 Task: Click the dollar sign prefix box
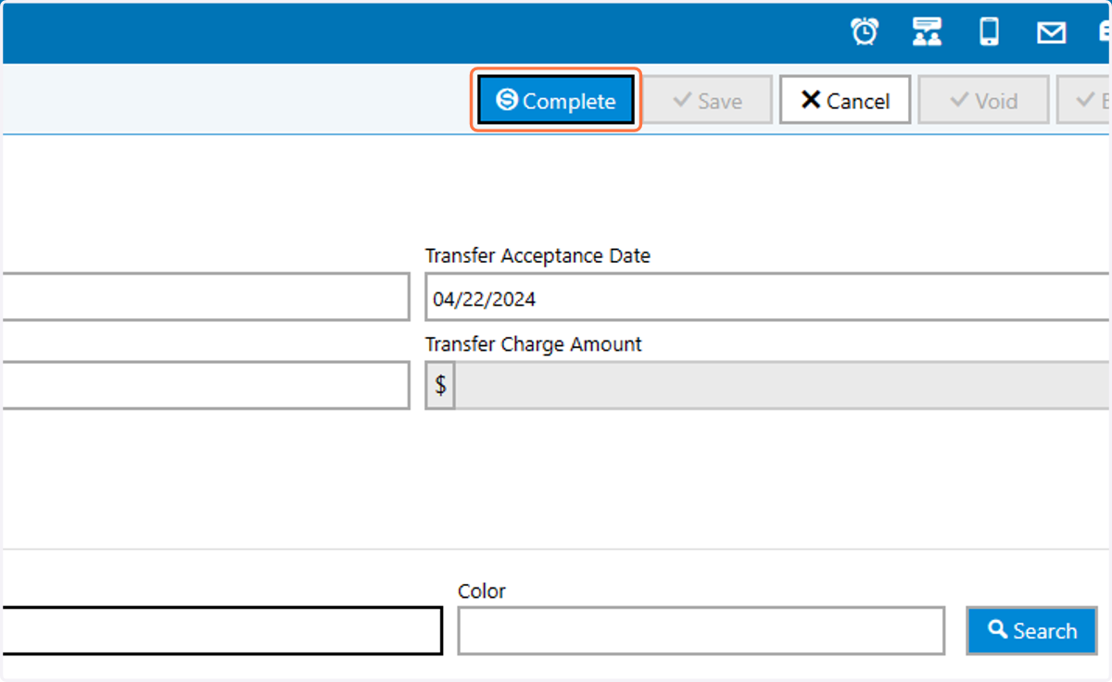point(440,385)
